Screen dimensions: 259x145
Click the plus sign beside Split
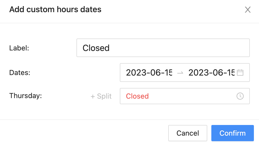pos(93,97)
